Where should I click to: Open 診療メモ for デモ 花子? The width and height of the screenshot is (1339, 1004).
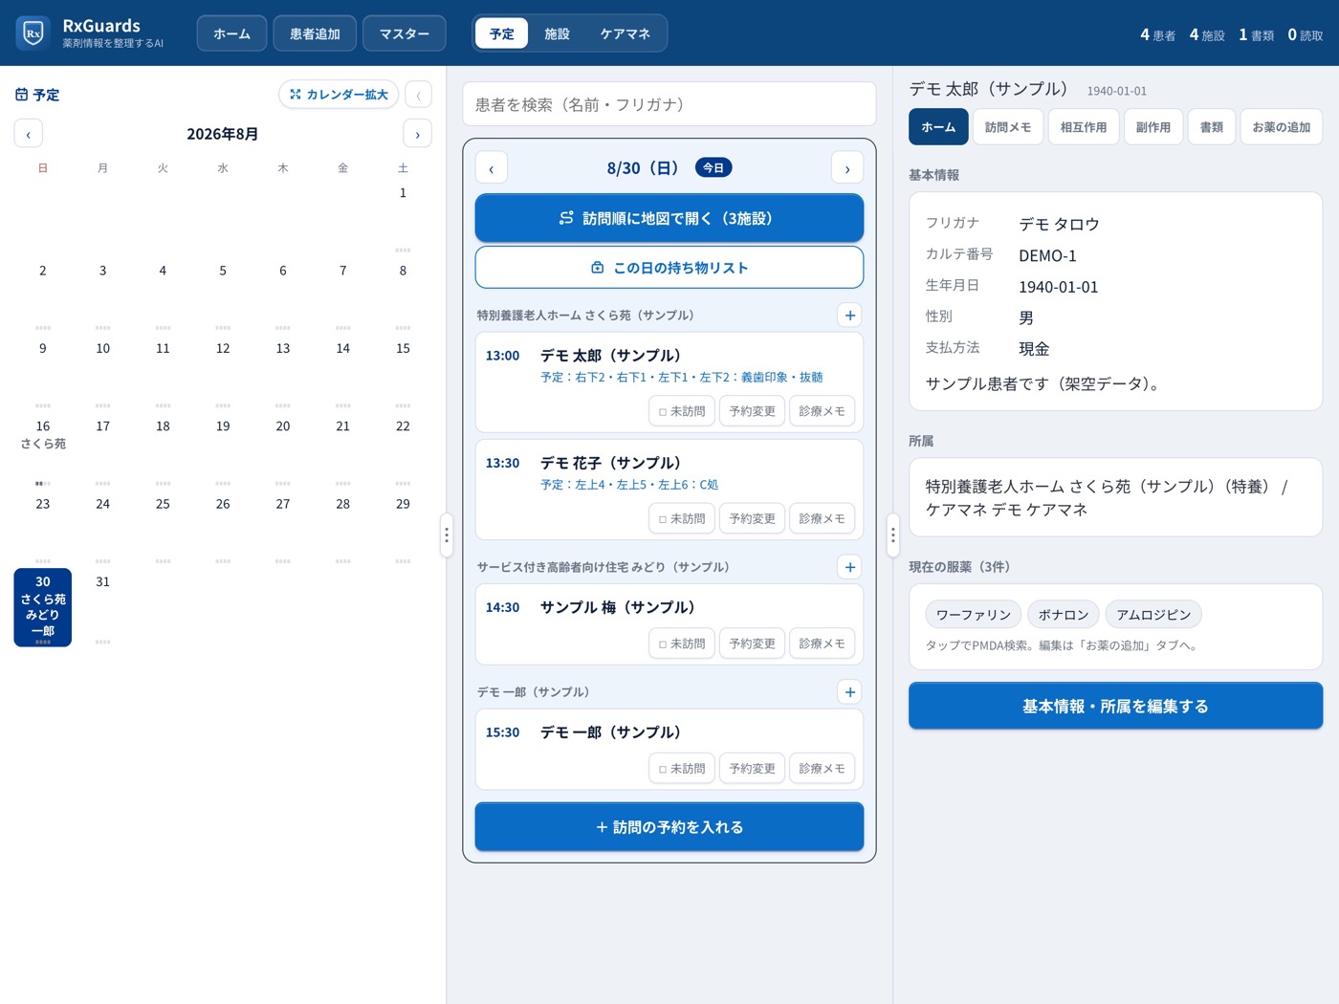pos(822,518)
